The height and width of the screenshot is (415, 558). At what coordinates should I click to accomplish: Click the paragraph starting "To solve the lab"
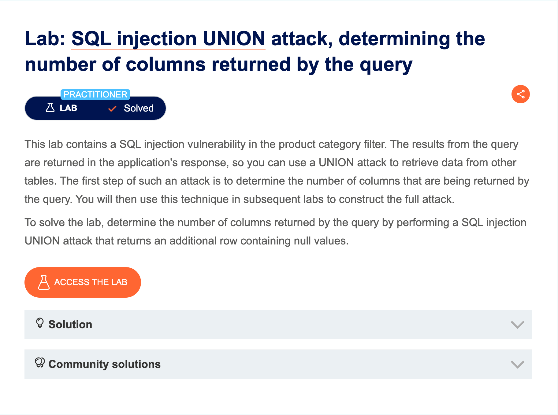tap(275, 232)
